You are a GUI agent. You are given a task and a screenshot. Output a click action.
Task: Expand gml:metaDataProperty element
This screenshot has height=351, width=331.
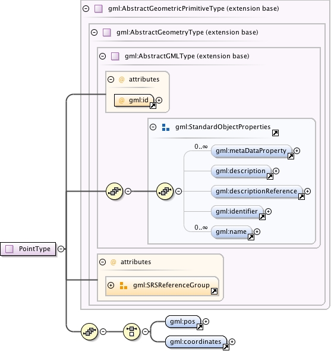point(297,151)
